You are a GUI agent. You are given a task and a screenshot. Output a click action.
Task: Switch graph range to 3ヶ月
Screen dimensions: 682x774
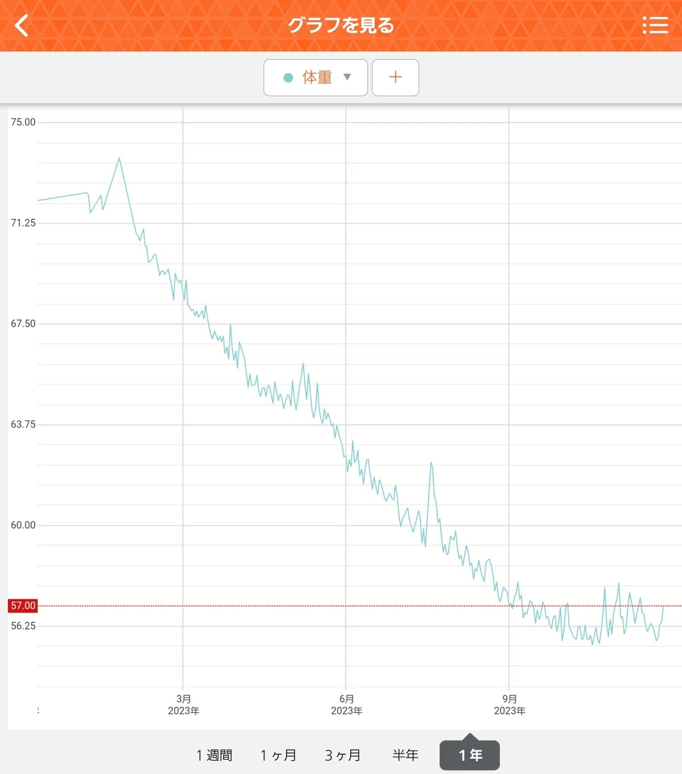click(x=343, y=755)
